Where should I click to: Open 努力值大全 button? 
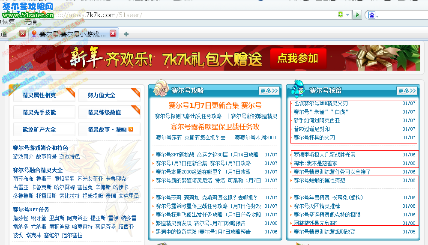pyautogui.click(x=109, y=95)
